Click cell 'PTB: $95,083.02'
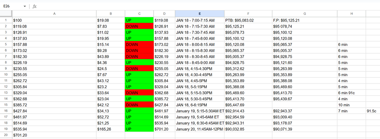The image size is (380, 139). tap(248, 20)
